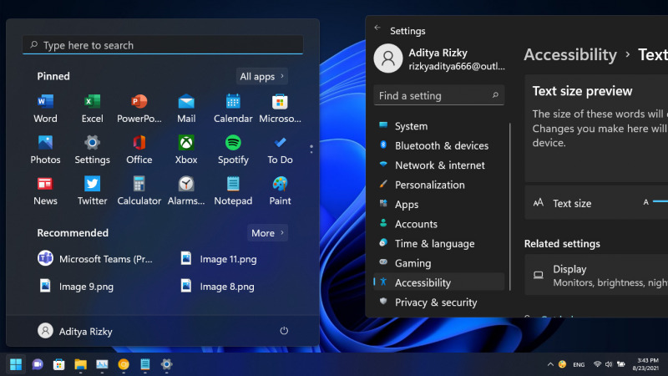
Task: Select Apps in Settings sidebar
Action: click(x=439, y=205)
